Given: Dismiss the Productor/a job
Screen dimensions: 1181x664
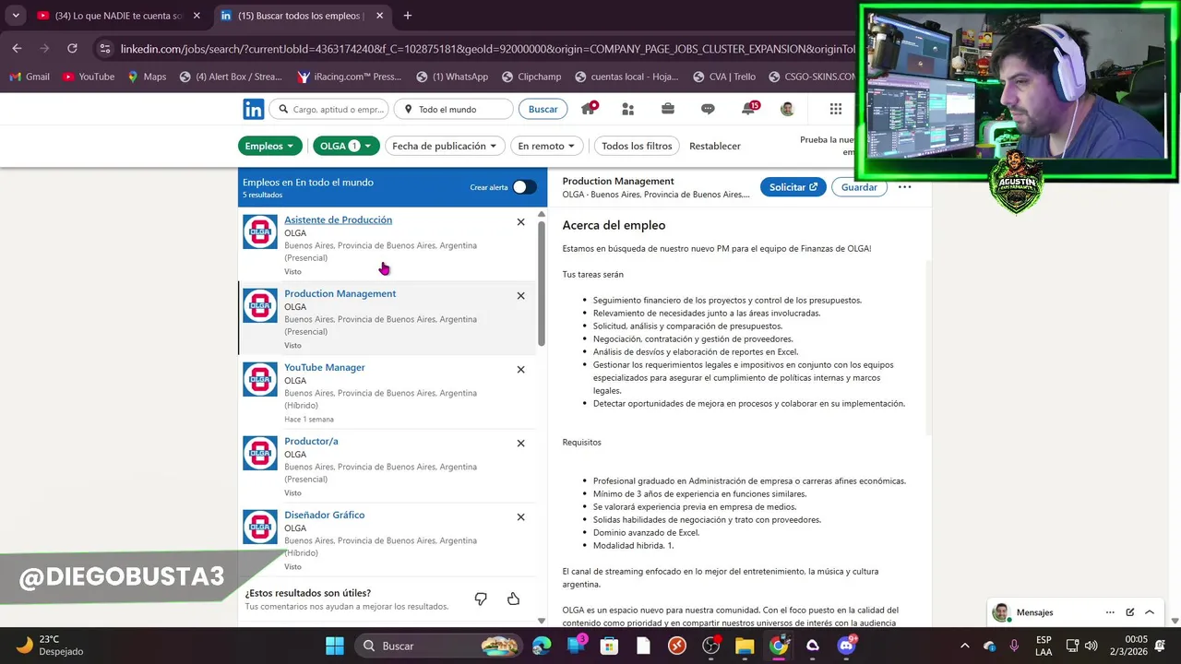Looking at the screenshot, I should pos(520,444).
